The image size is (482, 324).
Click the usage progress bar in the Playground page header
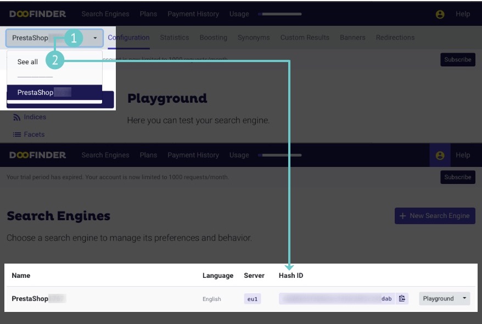[x=280, y=14]
